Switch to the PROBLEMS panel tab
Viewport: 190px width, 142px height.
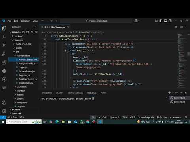47,93
